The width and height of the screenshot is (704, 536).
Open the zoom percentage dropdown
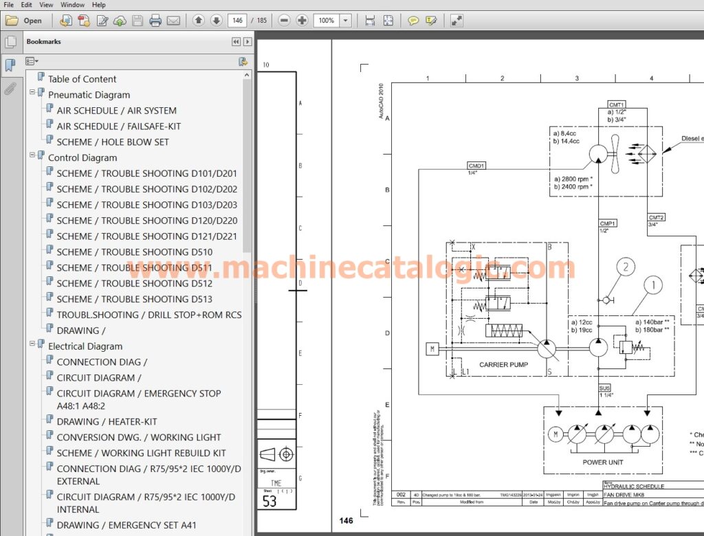346,20
